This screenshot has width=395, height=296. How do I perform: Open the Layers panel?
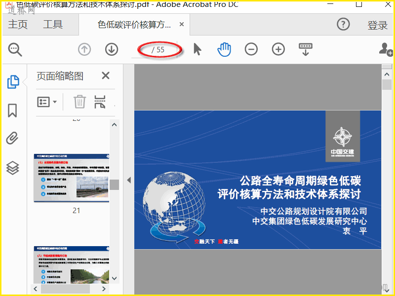point(13,168)
